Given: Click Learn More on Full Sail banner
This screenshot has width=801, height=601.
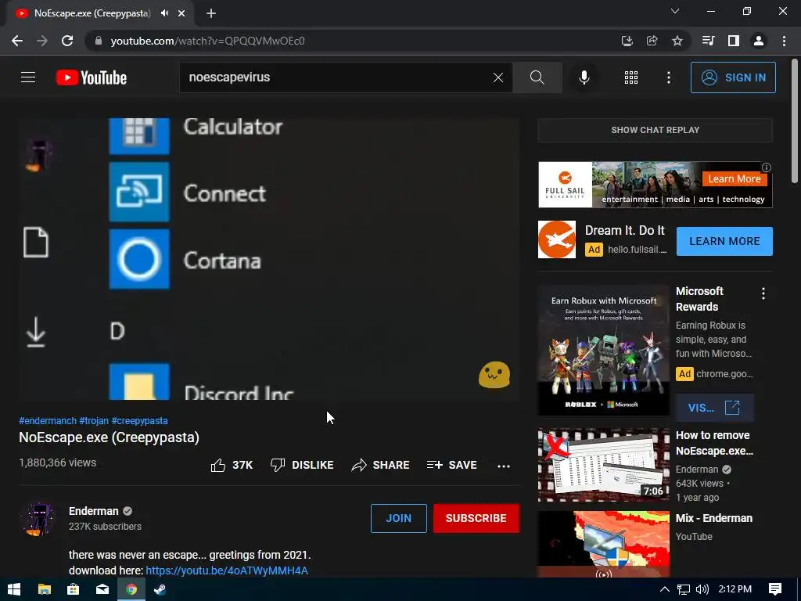Looking at the screenshot, I should [734, 179].
